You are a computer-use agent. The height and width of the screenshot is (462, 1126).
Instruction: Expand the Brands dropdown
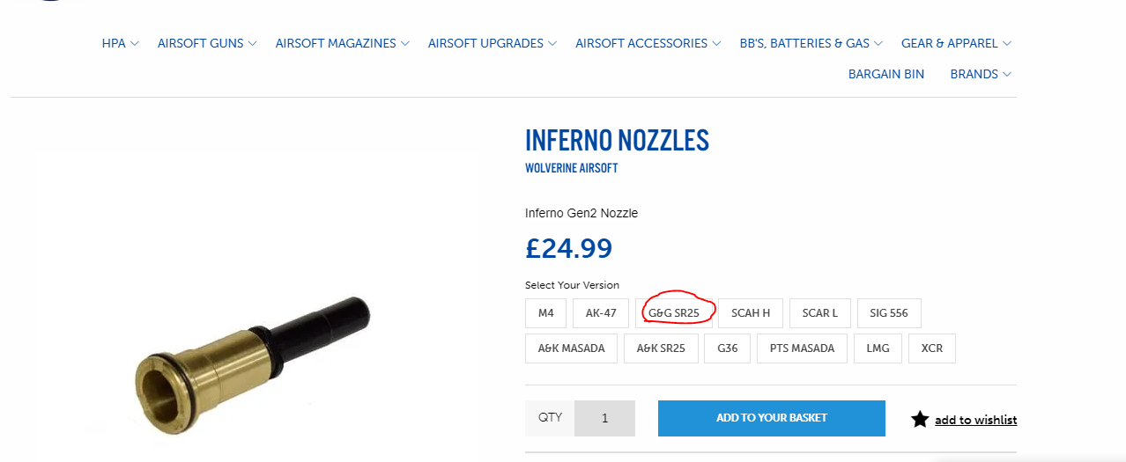981,74
